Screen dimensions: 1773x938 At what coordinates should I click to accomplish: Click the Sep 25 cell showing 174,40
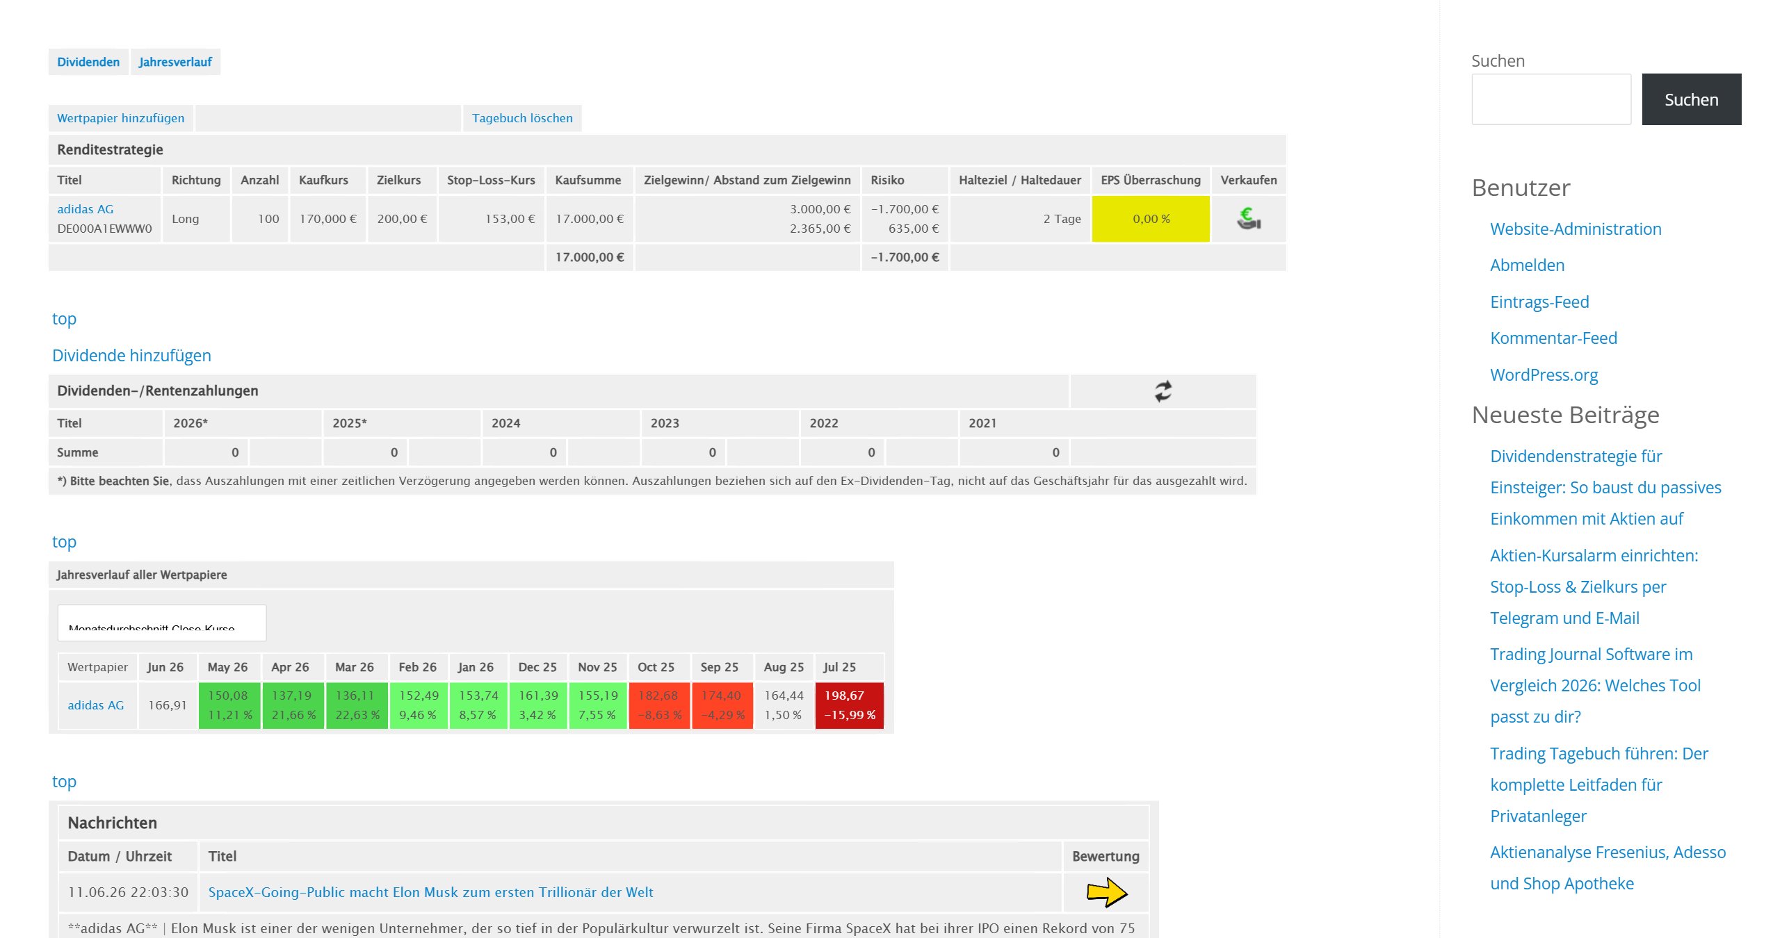point(722,705)
